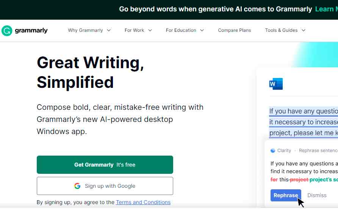This screenshot has width=338, height=209.
Task: Click the highlighted sentence in Word document
Action: 303,122
